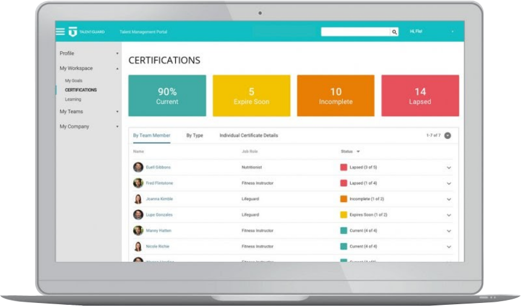Click the TalentGuard shield logo

click(73, 31)
